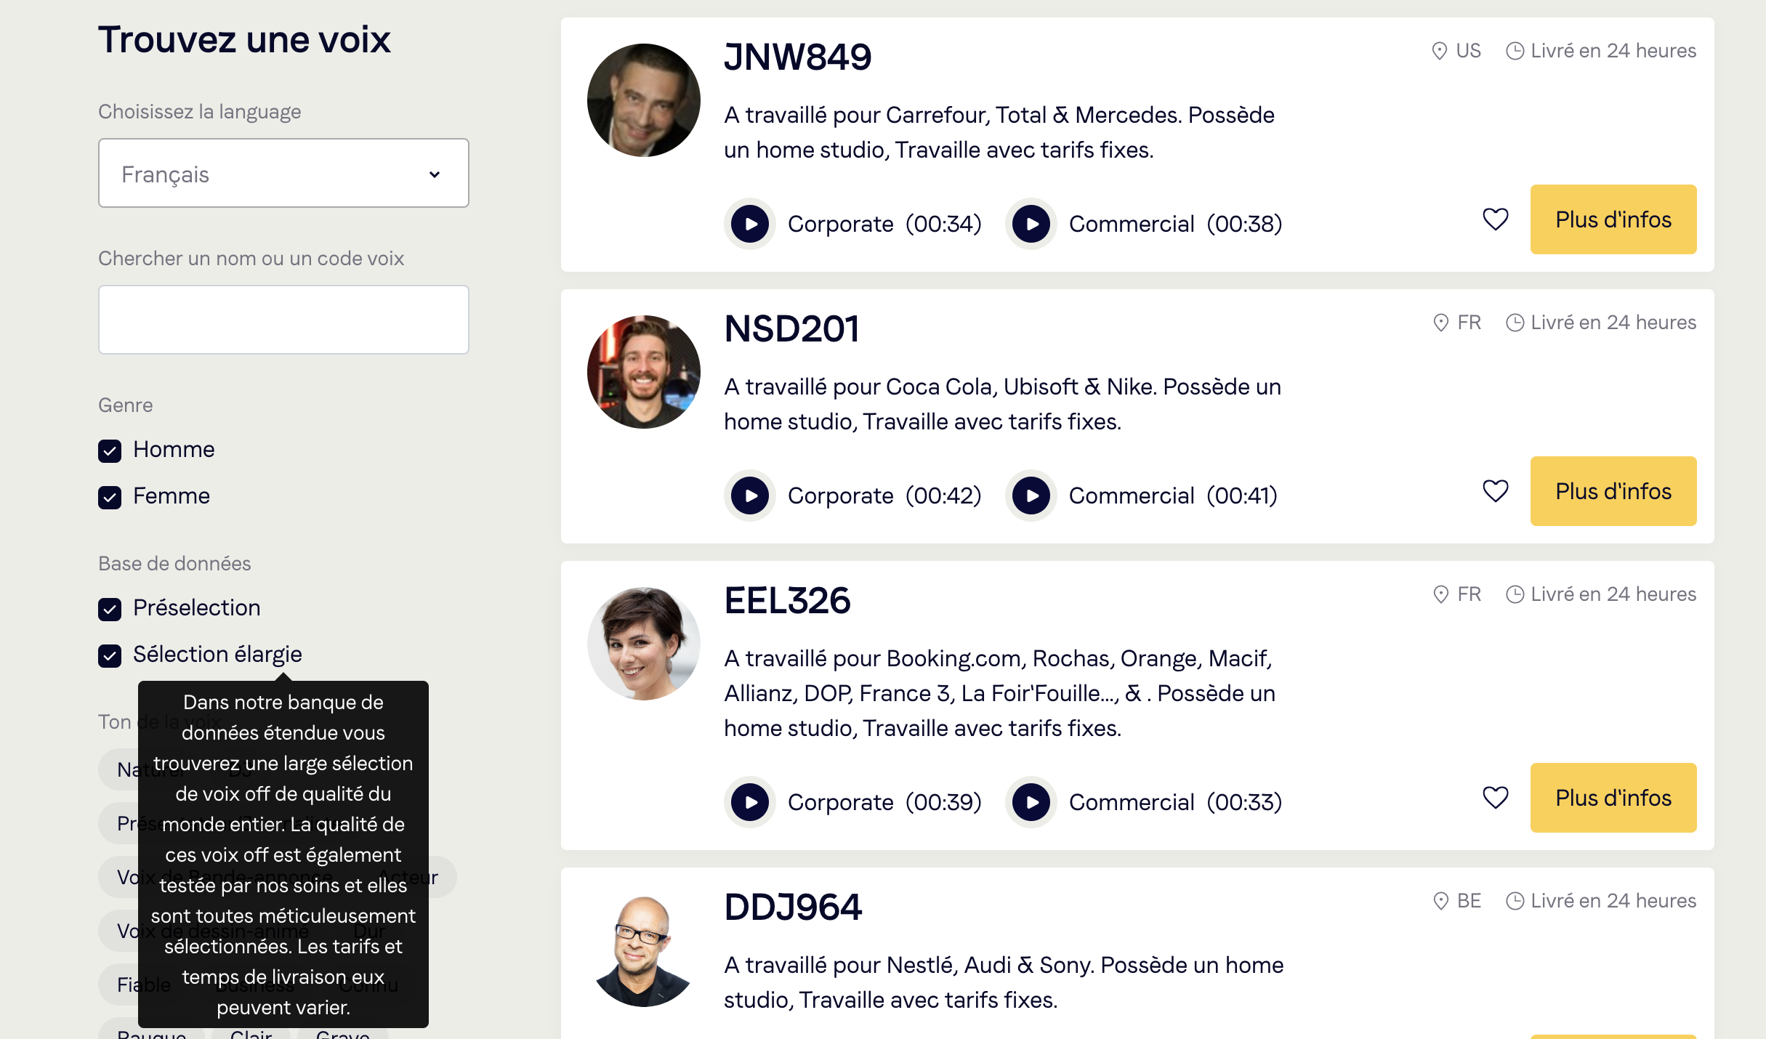Open EEL326 profile photo
The height and width of the screenshot is (1039, 1766).
click(643, 644)
